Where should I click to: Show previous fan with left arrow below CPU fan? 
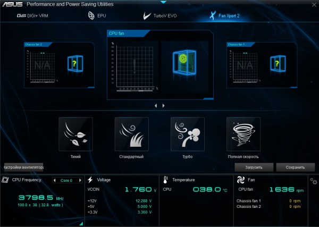156,106
